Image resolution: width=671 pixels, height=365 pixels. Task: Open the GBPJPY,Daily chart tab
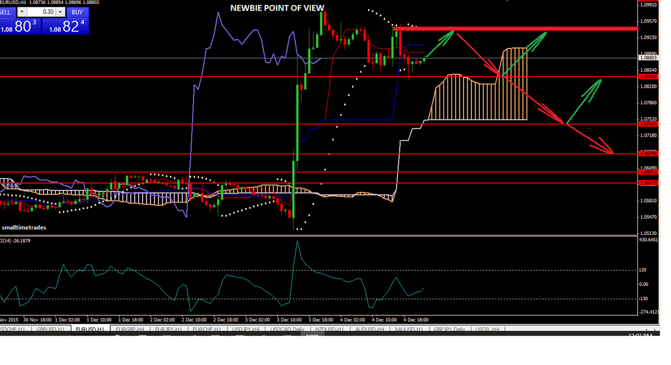[450, 329]
